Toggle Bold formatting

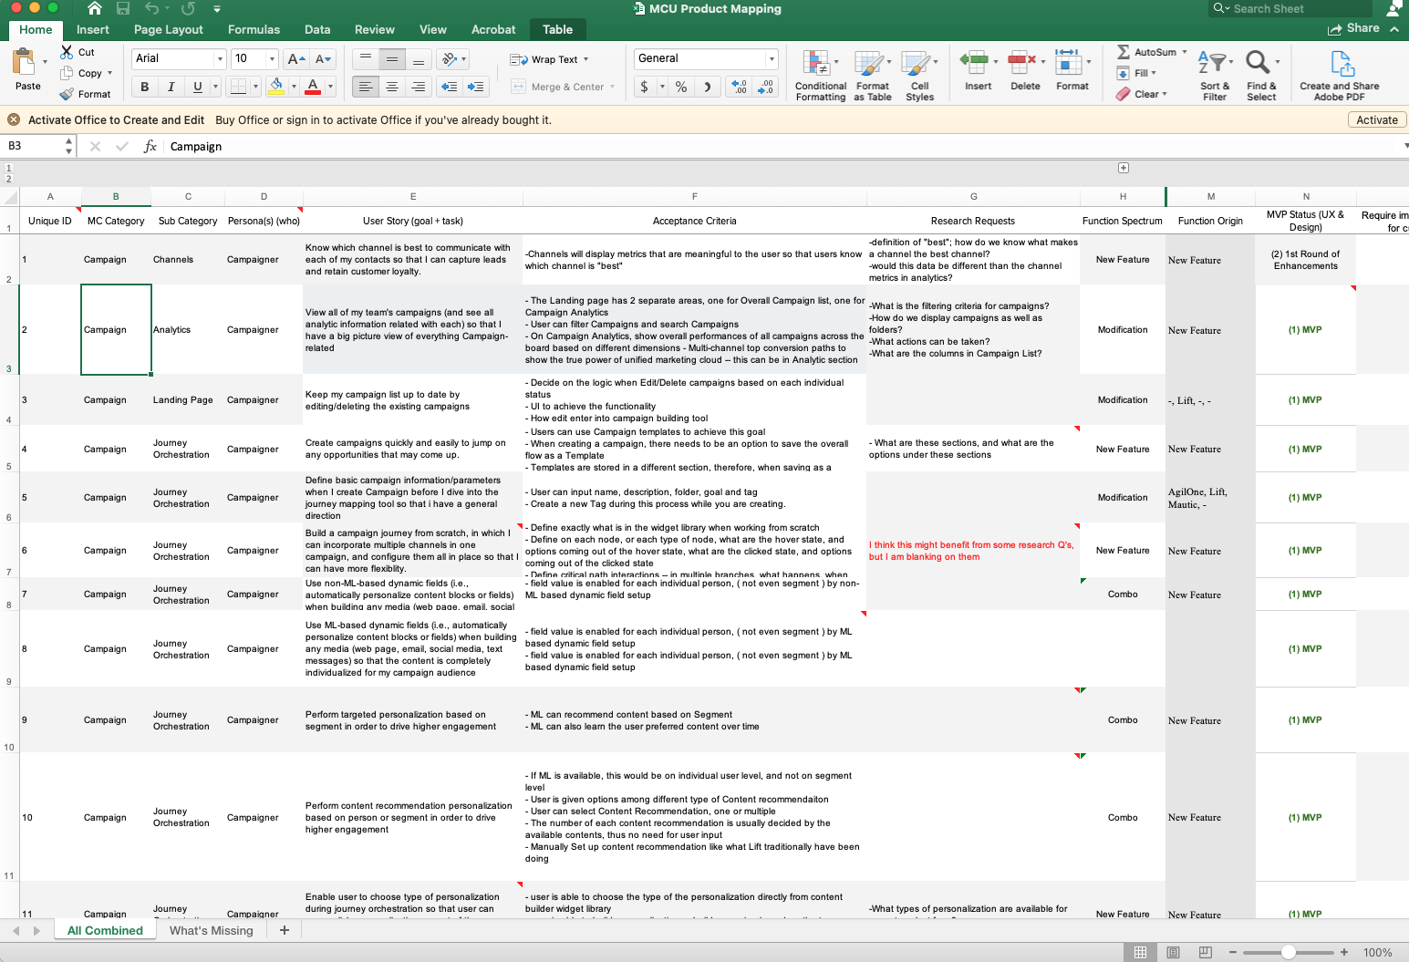[x=144, y=87]
